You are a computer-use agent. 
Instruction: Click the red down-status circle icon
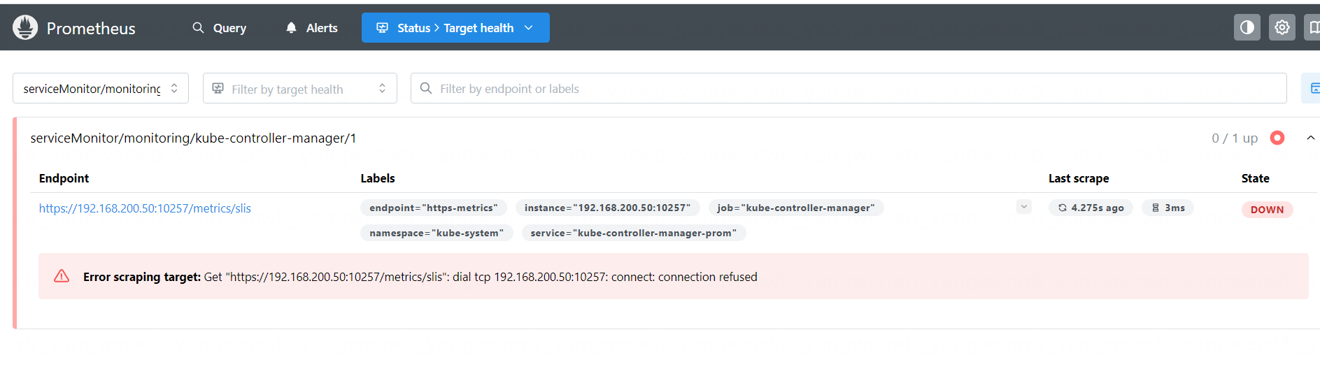[1277, 138]
